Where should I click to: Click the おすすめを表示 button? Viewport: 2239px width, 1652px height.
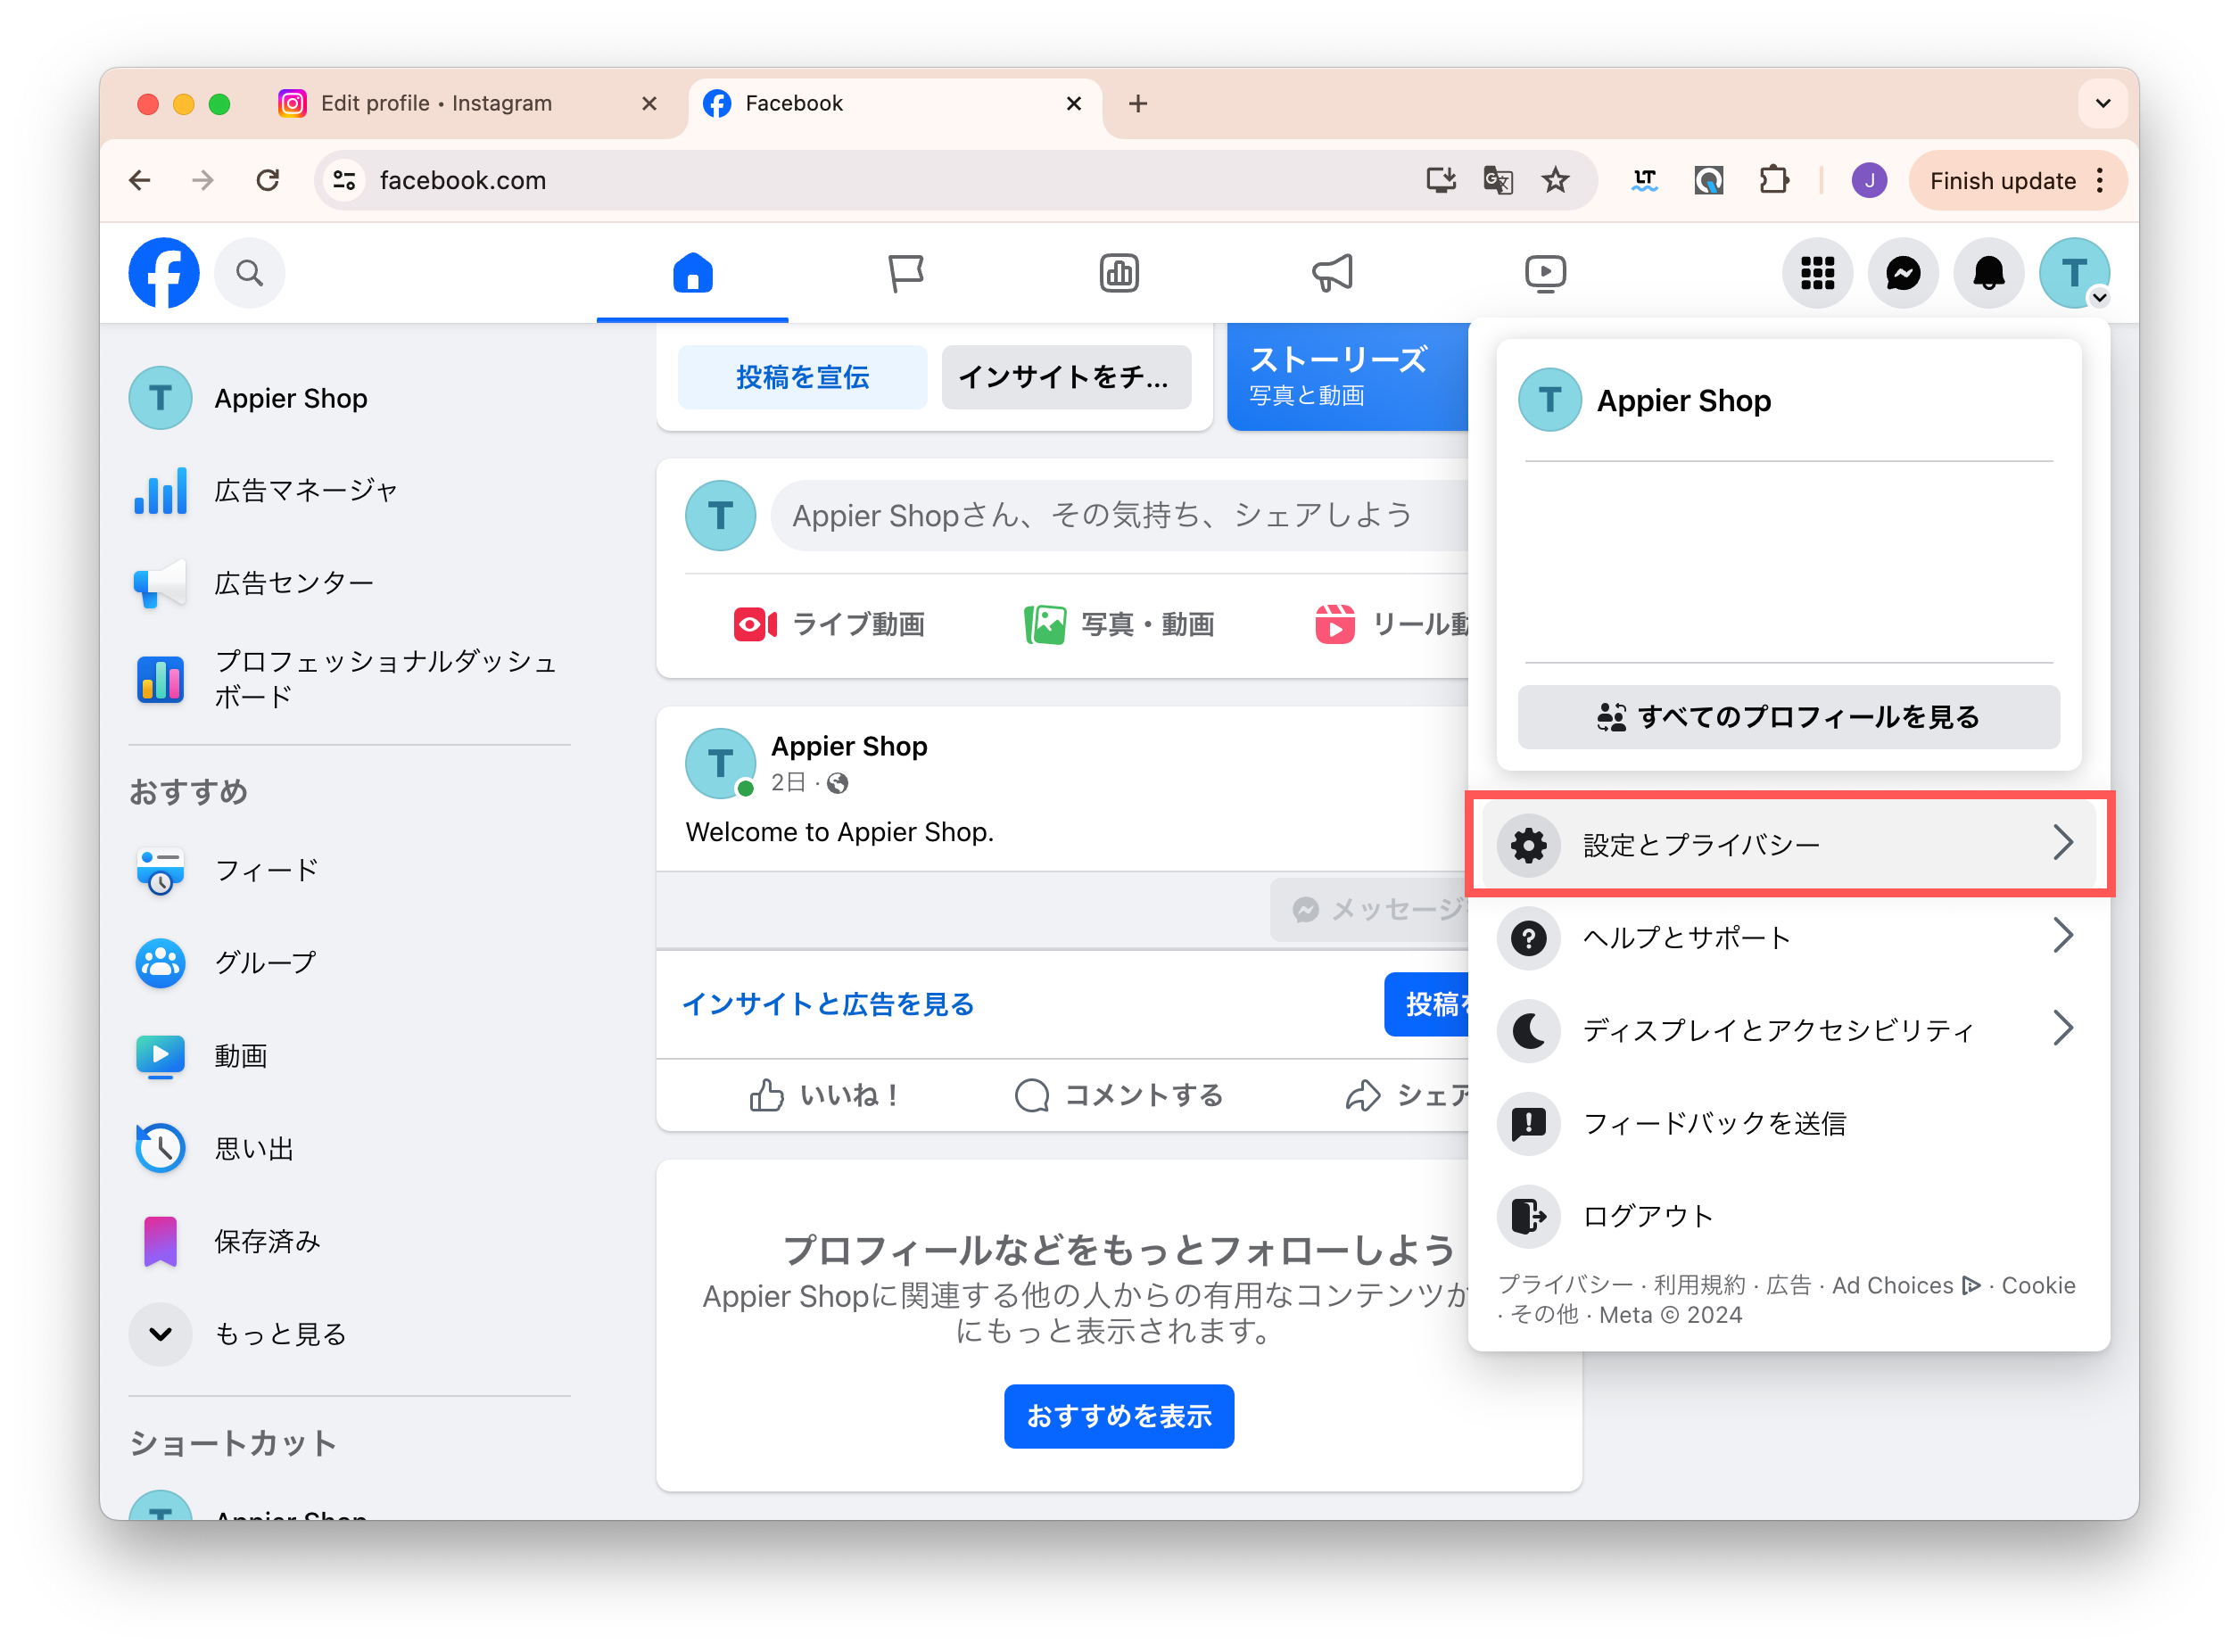pyautogui.click(x=1119, y=1416)
